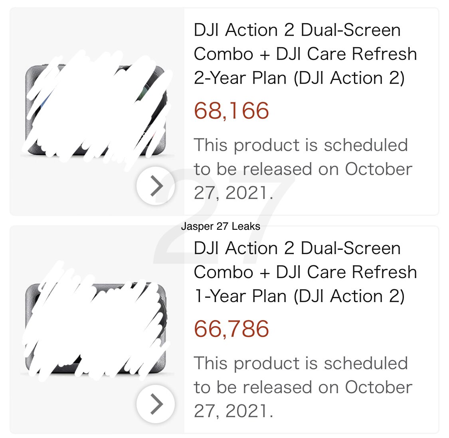449x438 pixels.
Task: Click "DJI Action 2 Dual-Screen" heading in the 68,166 card
Action: point(297,30)
